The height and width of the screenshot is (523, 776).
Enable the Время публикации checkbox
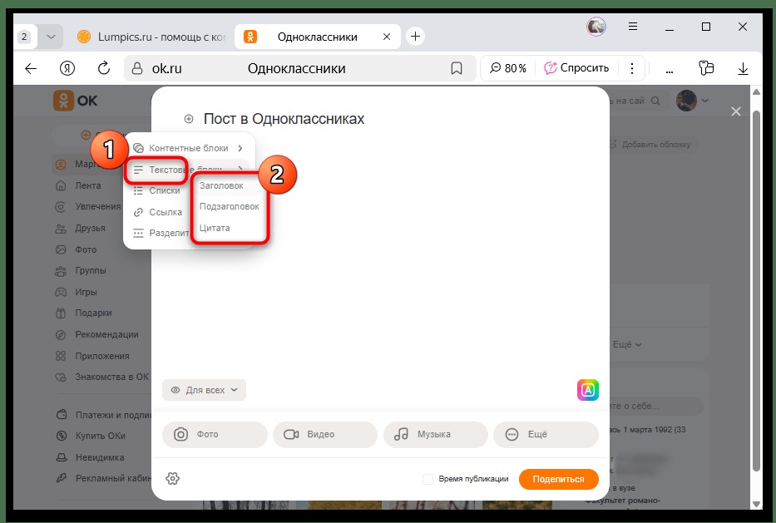coord(428,479)
